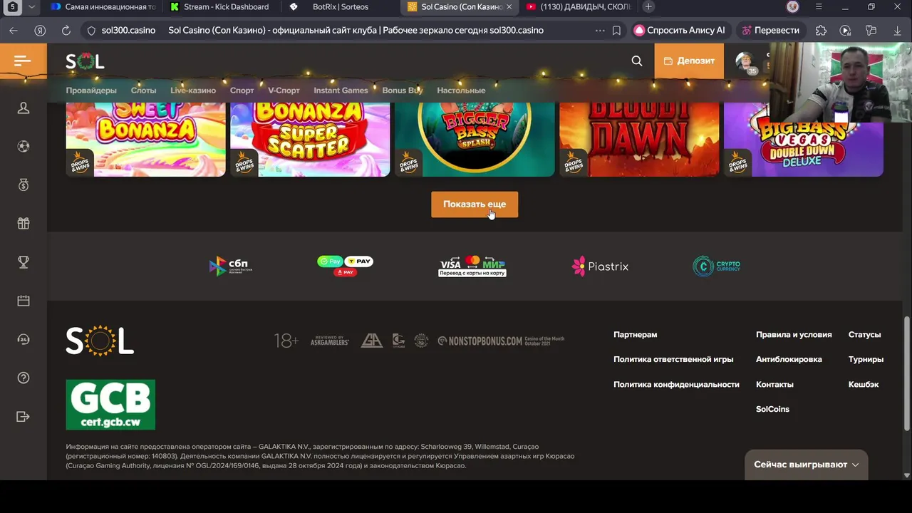Image resolution: width=912 pixels, height=513 pixels.
Task: Expand the "Сейчас выигрывают" panel
Action: tap(806, 465)
